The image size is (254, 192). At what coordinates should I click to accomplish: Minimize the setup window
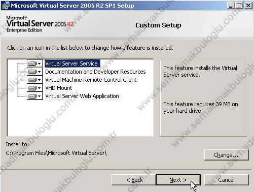(x=231, y=6)
